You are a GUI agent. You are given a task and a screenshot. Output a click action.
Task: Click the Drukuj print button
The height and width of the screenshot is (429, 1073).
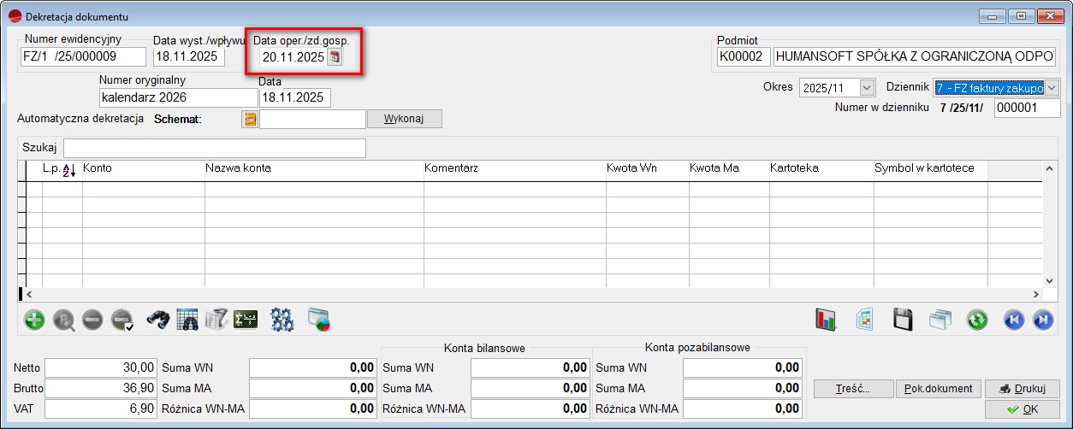click(1022, 388)
